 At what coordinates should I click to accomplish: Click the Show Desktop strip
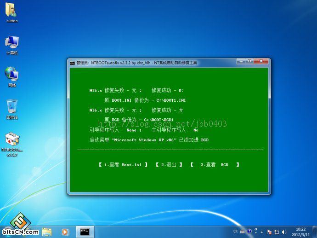pos(315,232)
